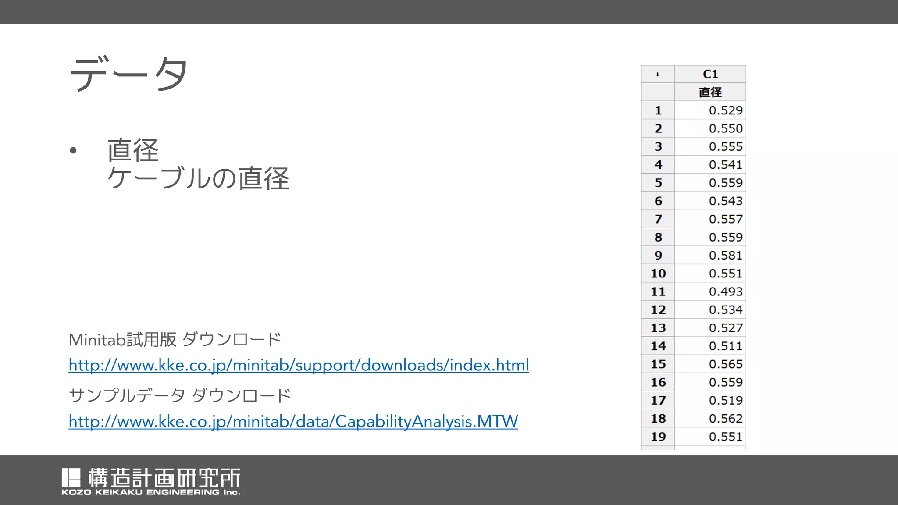Select the value 0.511 in row 14
898x505 pixels.
(710, 346)
